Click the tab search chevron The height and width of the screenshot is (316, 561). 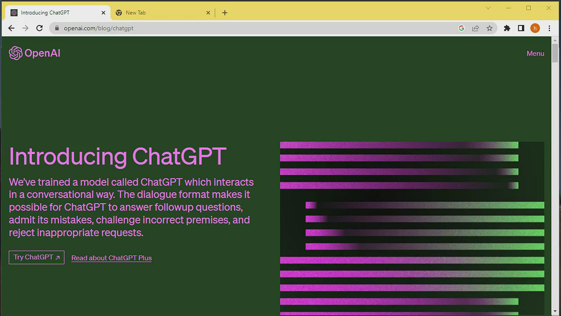click(x=488, y=8)
